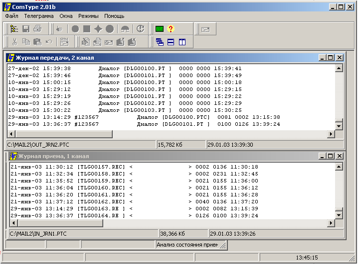Image resolution: width=358 pixels, height=264 pixels.
Task: Click the crossed-out document icon
Action: click(86, 42)
